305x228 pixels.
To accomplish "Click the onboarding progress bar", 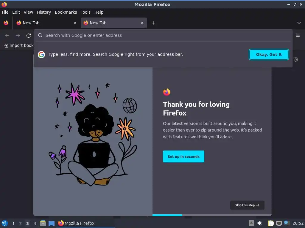I will tap(212, 215).
